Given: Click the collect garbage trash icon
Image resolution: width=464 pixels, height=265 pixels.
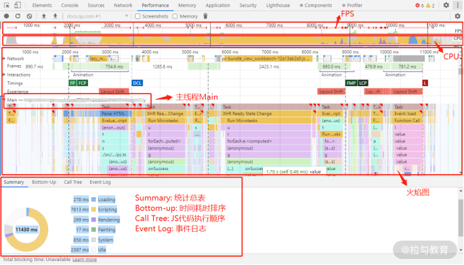Looking at the screenshot, I should 205,16.
